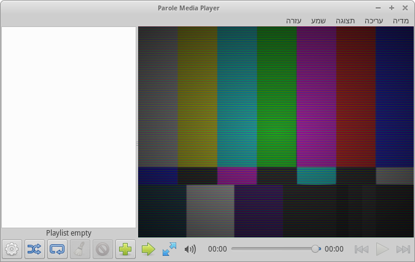Click the remove selected media icon
The width and height of the screenshot is (415, 262).
point(103,249)
